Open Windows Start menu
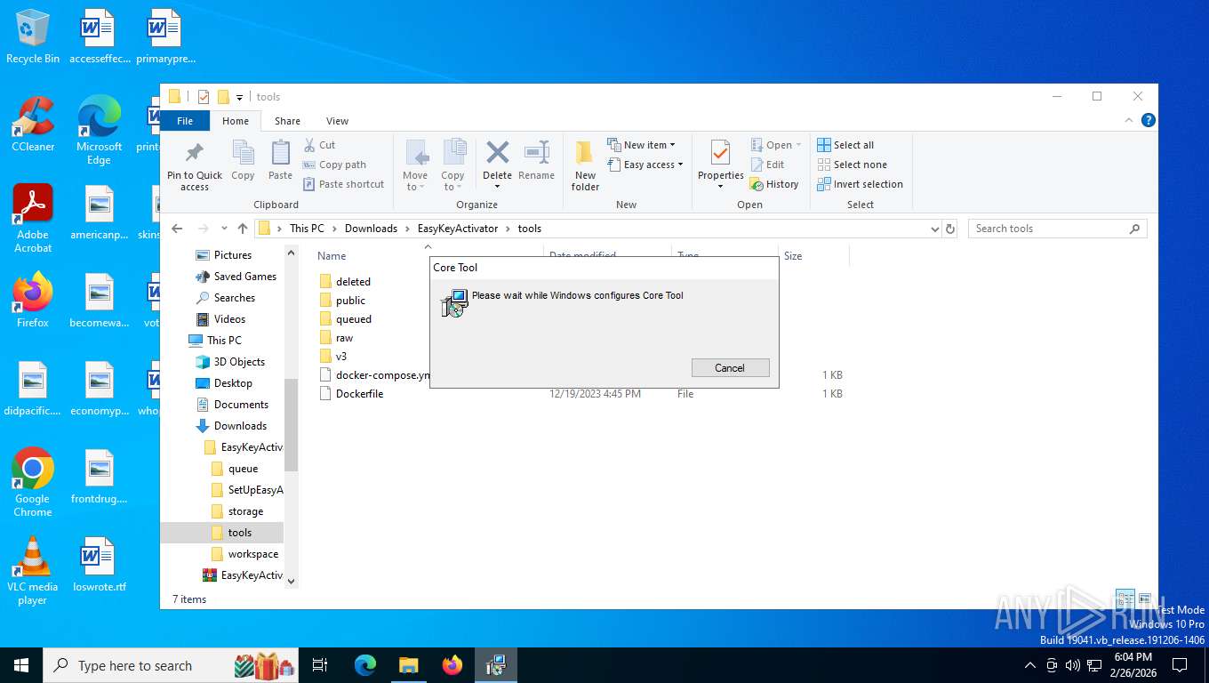Viewport: 1209px width, 683px height. pyautogui.click(x=21, y=665)
